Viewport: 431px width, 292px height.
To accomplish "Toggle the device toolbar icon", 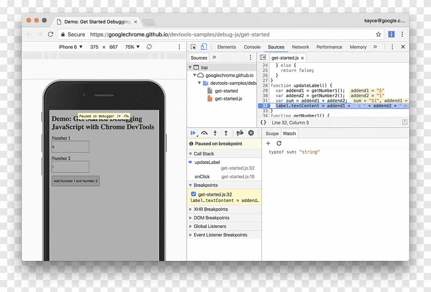I will [204, 47].
